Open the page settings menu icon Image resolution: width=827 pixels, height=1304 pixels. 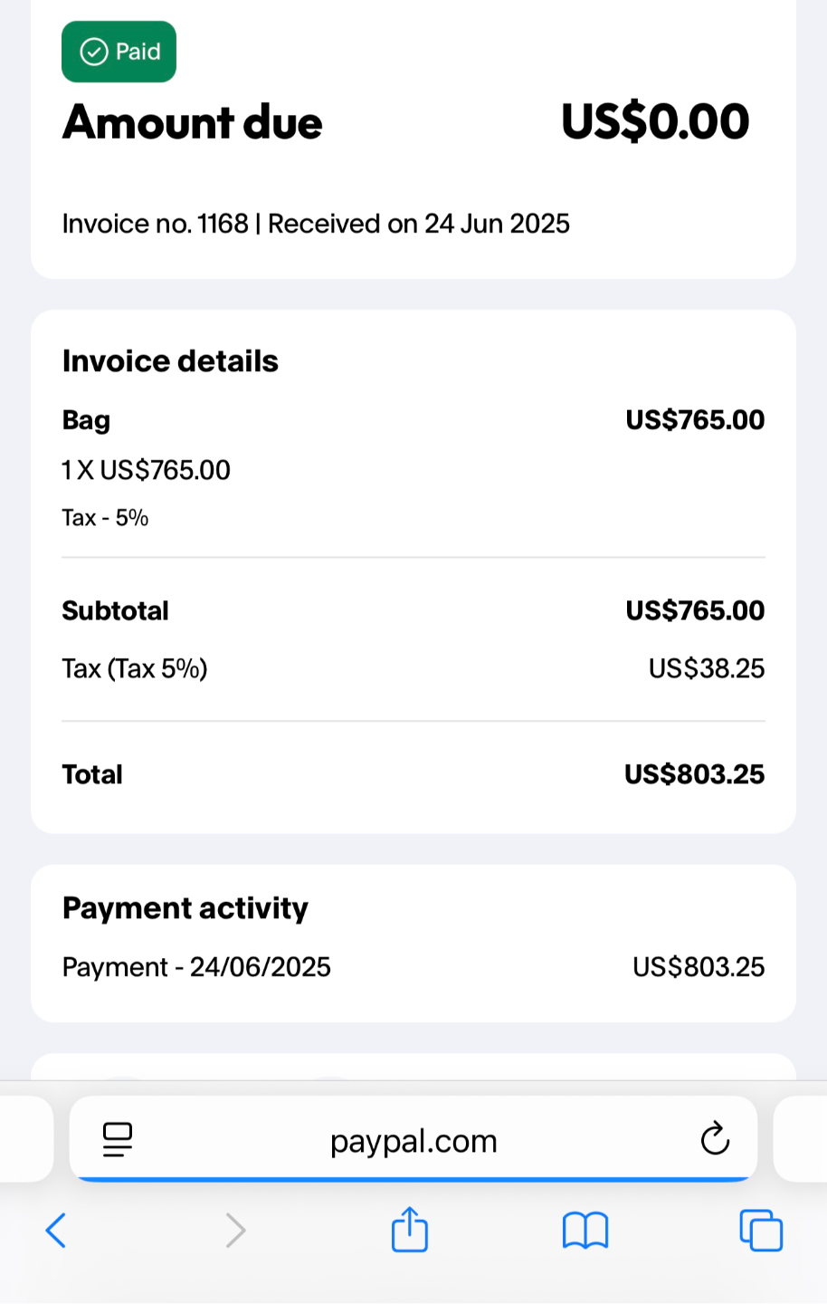118,1139
